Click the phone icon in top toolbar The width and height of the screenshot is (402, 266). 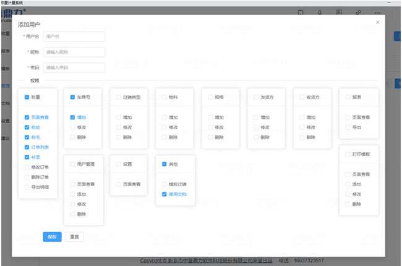[301, 12]
